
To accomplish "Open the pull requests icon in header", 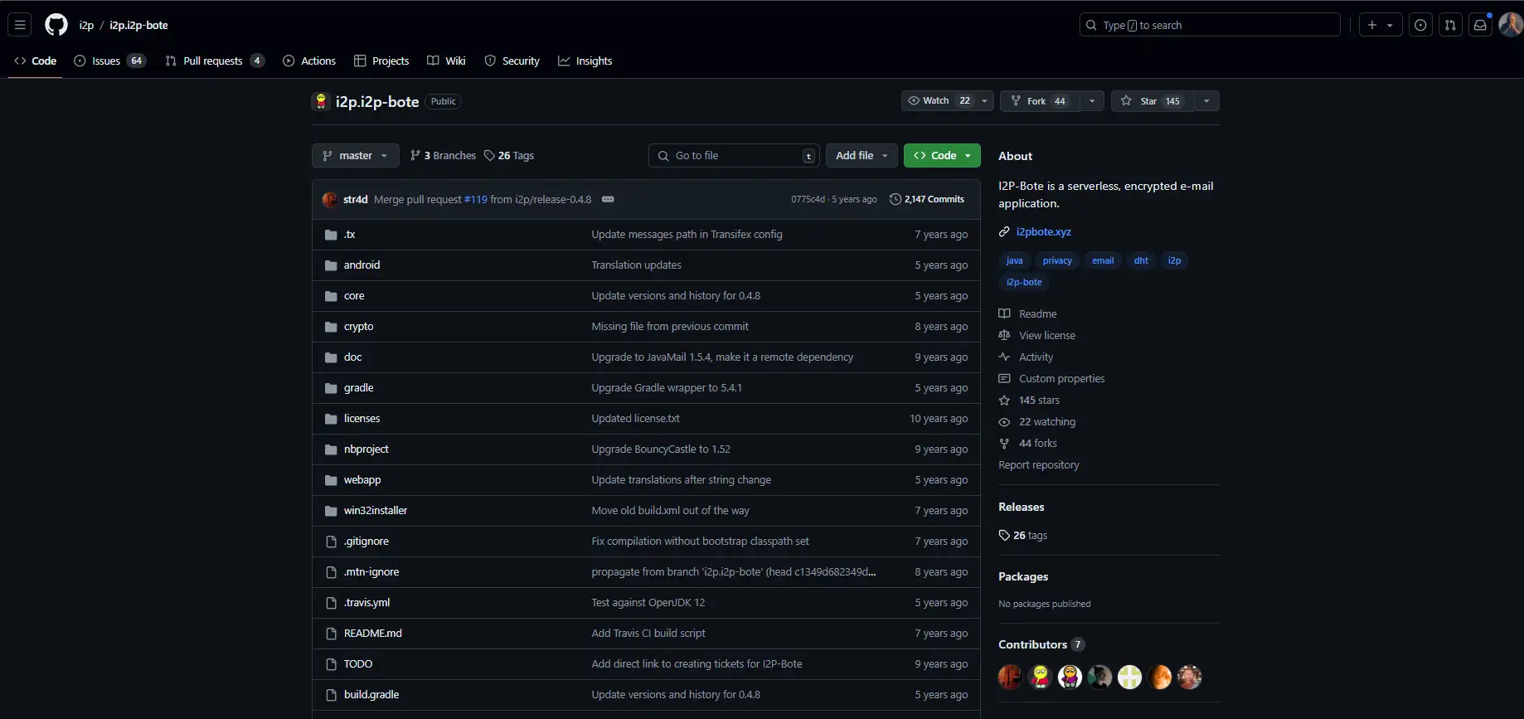I will (1450, 25).
